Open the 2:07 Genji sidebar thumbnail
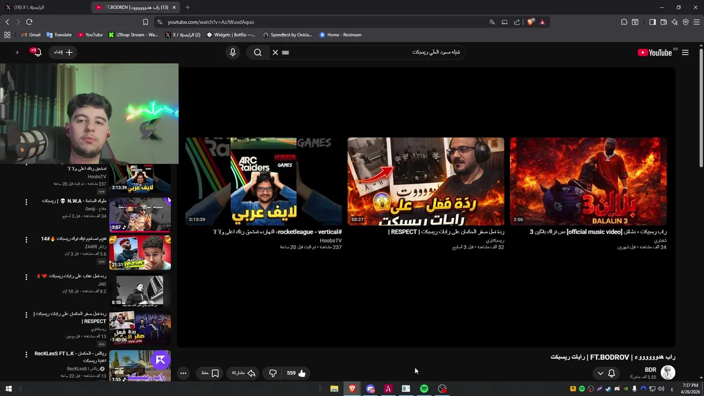 140,215
